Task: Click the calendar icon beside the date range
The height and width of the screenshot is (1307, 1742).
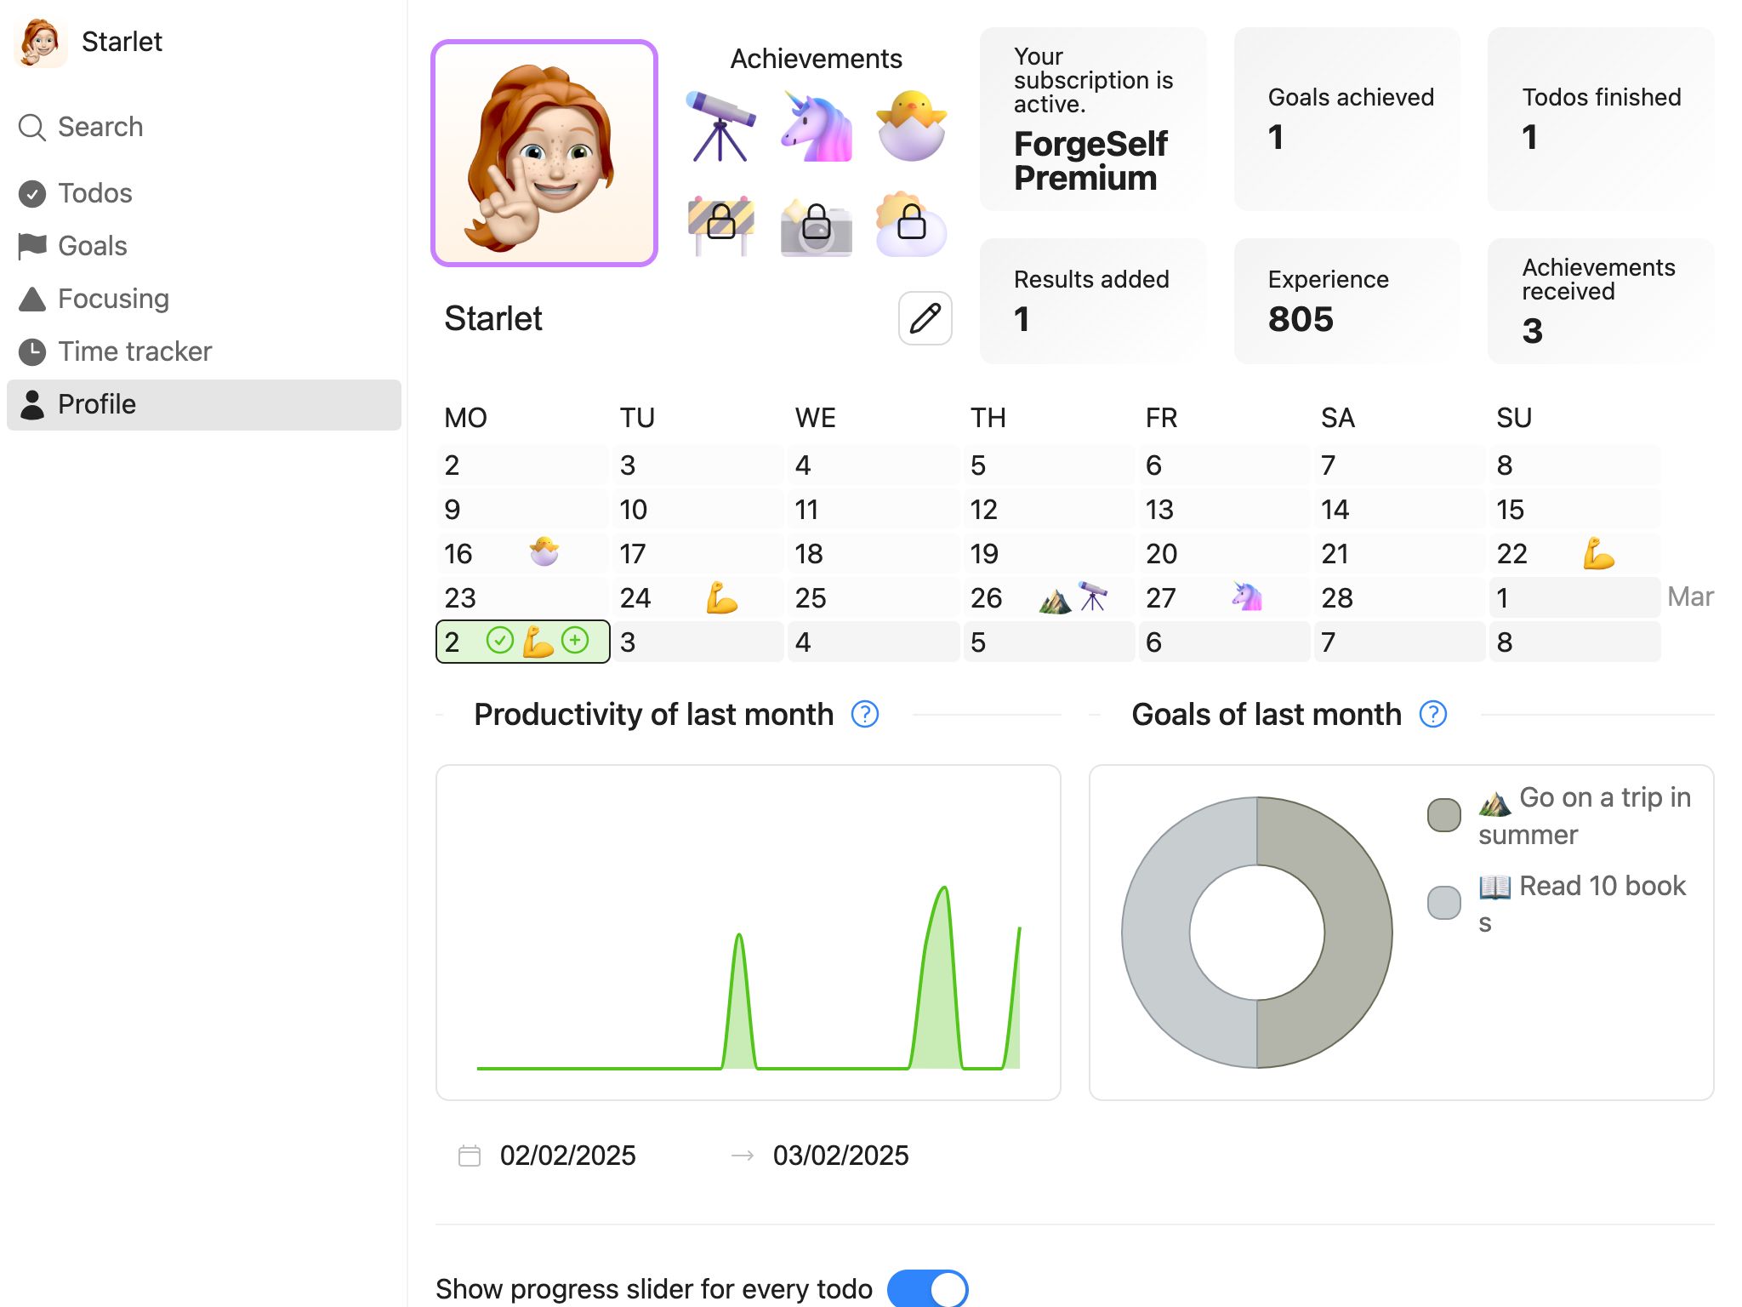Action: coord(470,1156)
